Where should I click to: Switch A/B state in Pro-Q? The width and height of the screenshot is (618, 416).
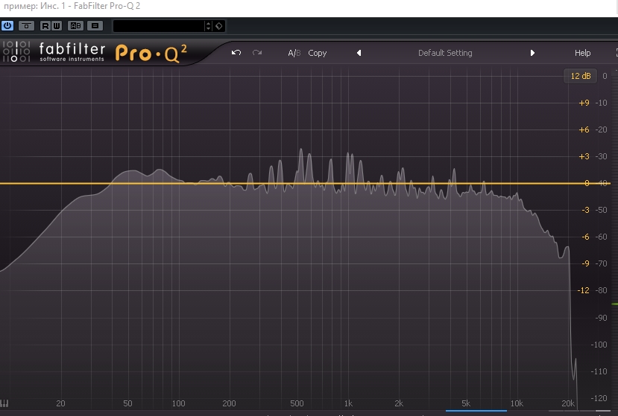[x=294, y=53]
